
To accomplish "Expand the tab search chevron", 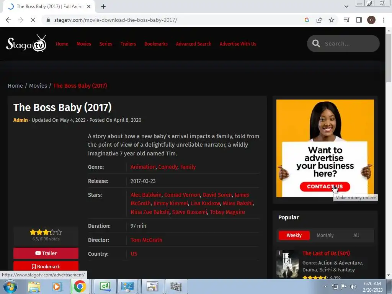I will (x=346, y=7).
